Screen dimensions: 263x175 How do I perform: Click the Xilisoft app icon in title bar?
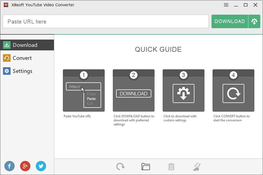pos(6,5)
